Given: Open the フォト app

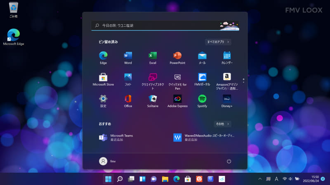Looking at the screenshot, I should pyautogui.click(x=128, y=79).
